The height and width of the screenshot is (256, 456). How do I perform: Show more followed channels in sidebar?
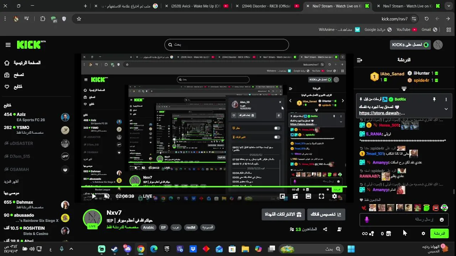click(11, 182)
